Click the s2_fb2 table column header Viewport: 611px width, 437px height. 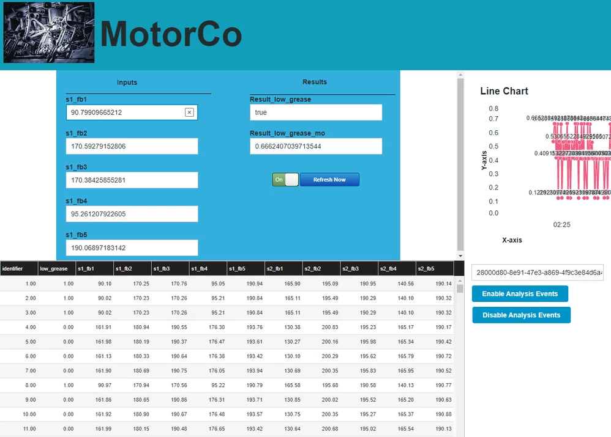321,268
